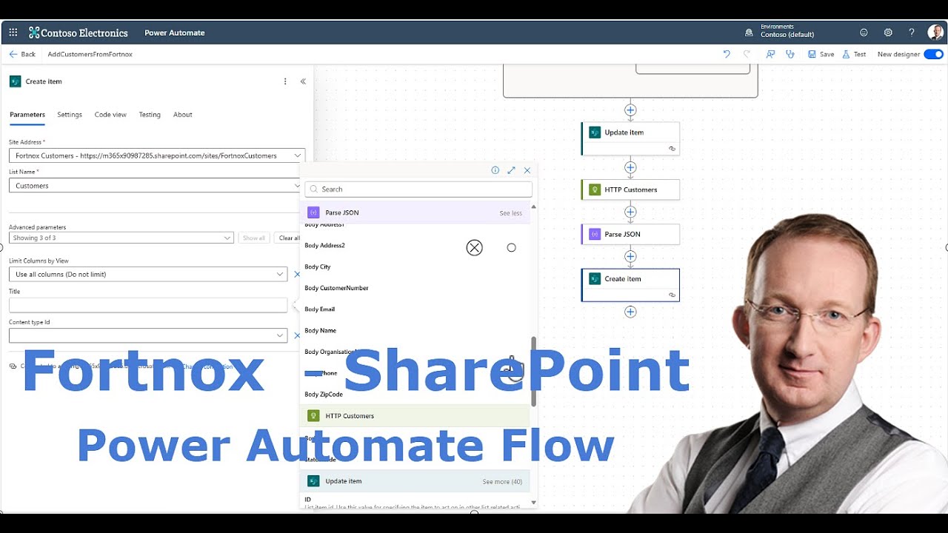Go Back to the flows list

22,54
